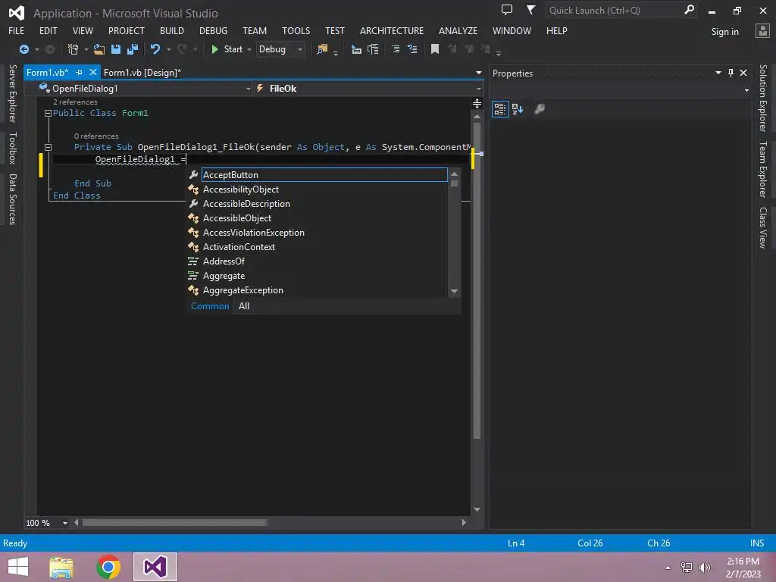Click the Sign in link
This screenshot has height=582, width=776.
(724, 32)
